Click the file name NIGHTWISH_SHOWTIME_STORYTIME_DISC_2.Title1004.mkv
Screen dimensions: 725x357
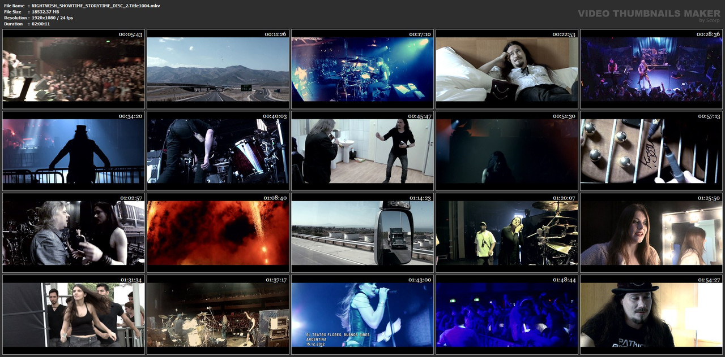tap(96, 6)
